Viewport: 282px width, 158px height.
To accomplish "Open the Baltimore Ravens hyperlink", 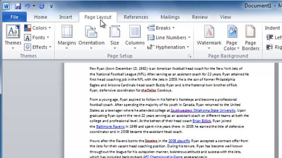I will 110,126.
